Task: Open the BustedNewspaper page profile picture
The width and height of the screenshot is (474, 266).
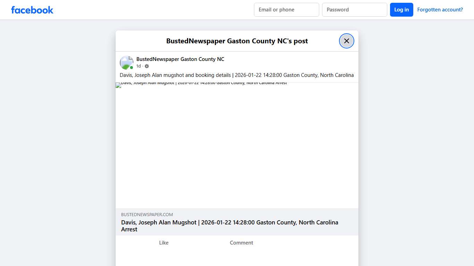Action: 126,63
